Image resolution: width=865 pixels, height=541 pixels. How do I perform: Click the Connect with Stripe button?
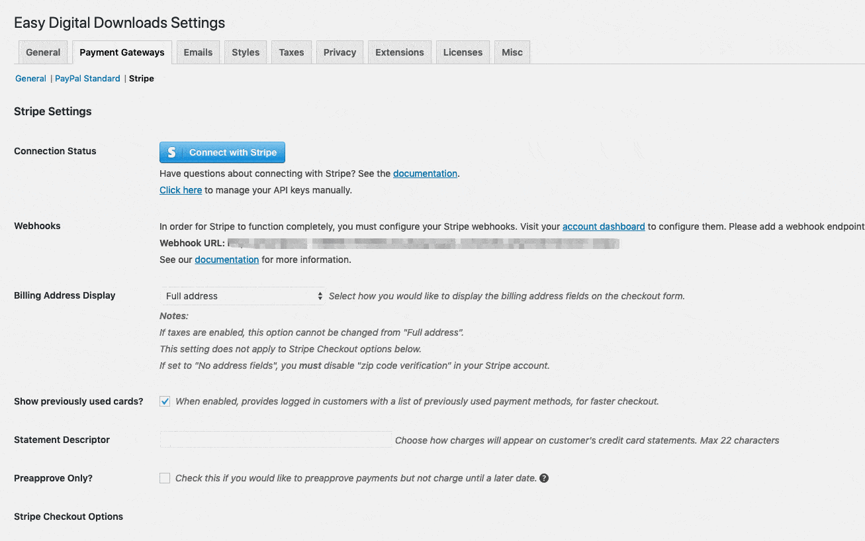(222, 152)
